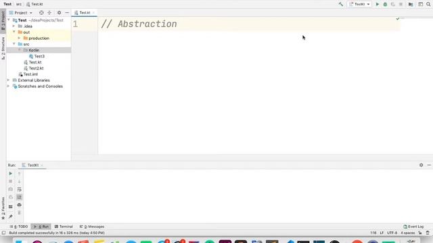Image resolution: width=433 pixels, height=243 pixels.
Task: Click the 1:16 cursor position indicator
Action: click(x=373, y=233)
